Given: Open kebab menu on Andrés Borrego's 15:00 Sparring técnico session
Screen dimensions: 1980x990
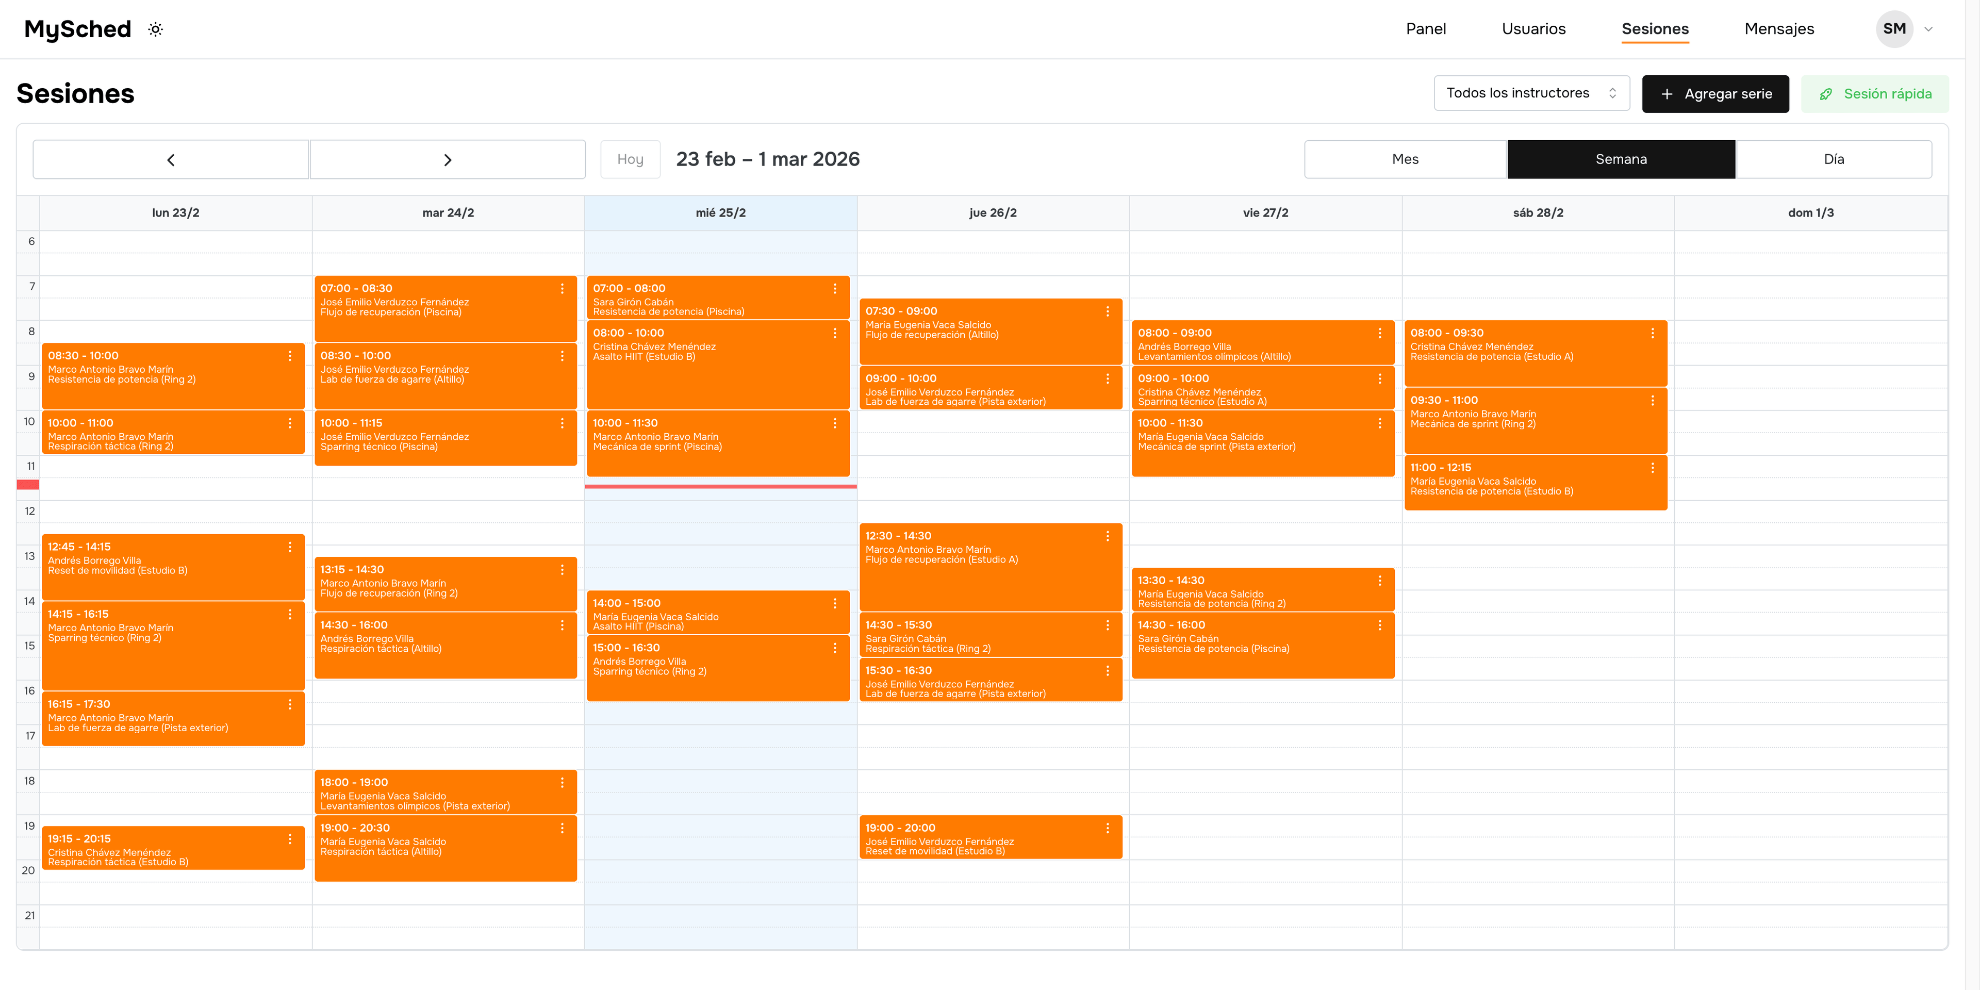Looking at the screenshot, I should (x=835, y=649).
